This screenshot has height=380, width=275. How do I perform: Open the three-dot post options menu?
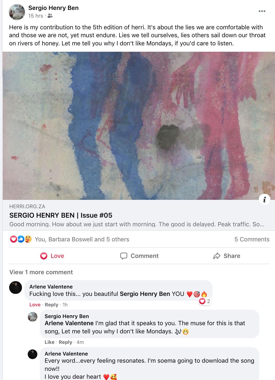[262, 11]
